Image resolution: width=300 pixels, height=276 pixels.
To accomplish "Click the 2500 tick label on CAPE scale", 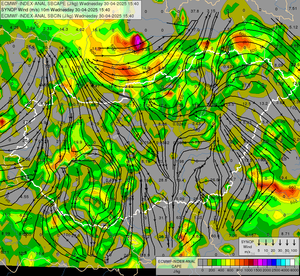I will point(276,270).
